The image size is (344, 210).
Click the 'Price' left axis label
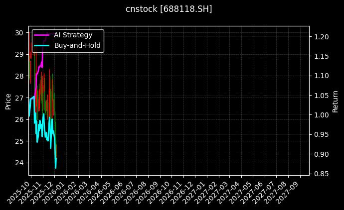8,101
